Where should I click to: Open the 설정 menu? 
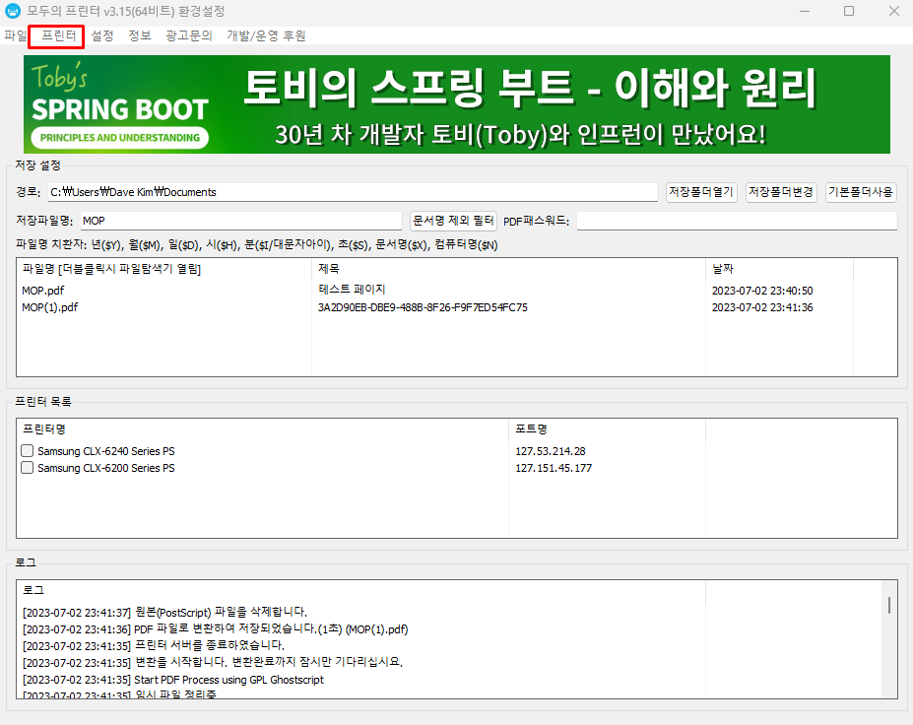102,35
